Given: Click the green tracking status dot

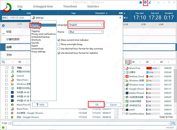Looking at the screenshot, I should coord(3,128).
